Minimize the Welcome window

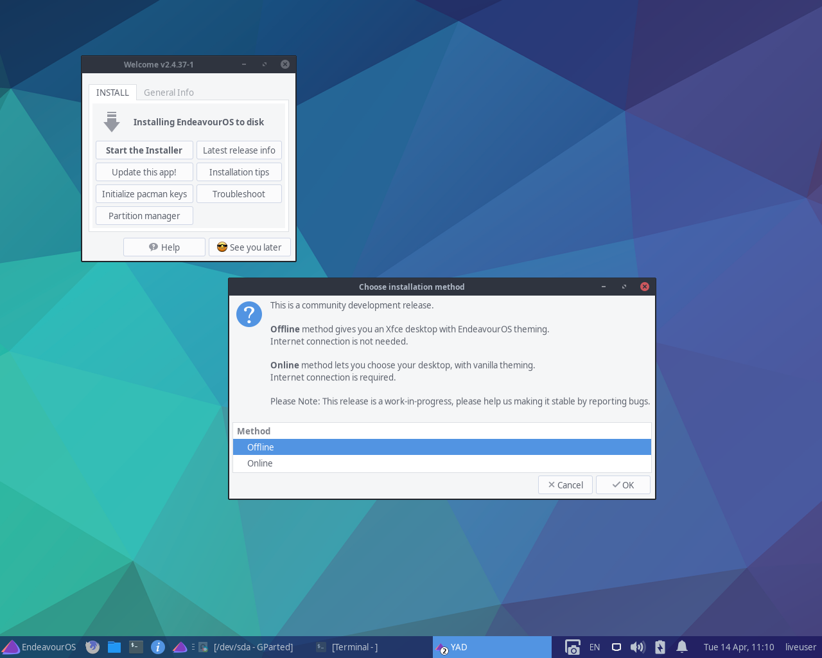pos(244,64)
